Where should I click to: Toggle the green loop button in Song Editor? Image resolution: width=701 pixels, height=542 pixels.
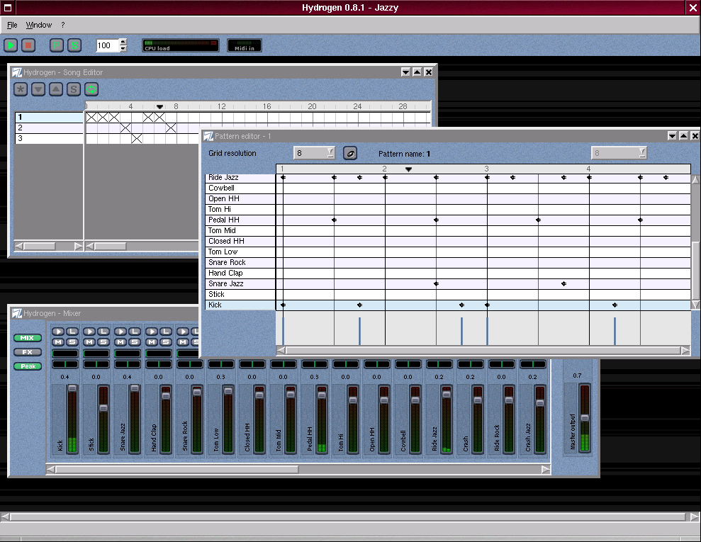pos(91,89)
